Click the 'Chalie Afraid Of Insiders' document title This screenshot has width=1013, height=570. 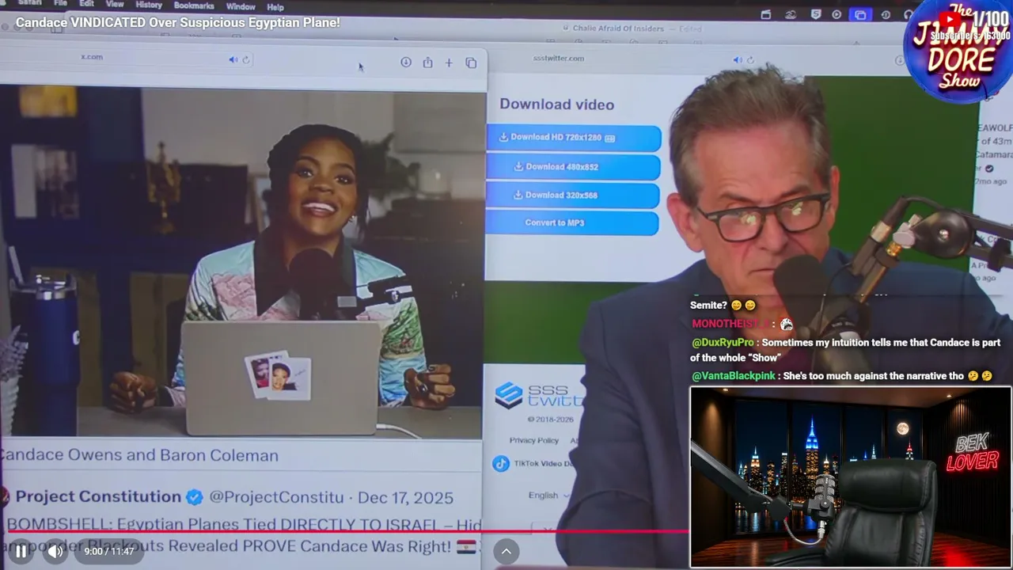[618, 28]
